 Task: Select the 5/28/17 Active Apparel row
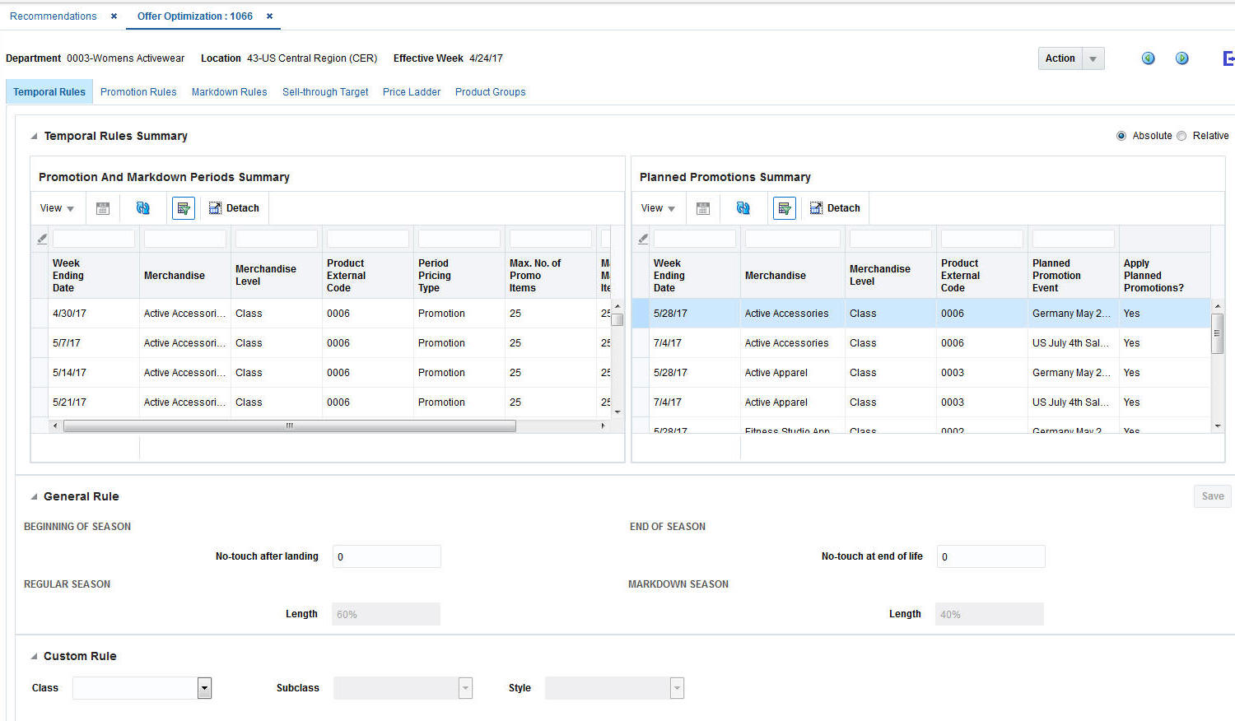pyautogui.click(x=922, y=373)
